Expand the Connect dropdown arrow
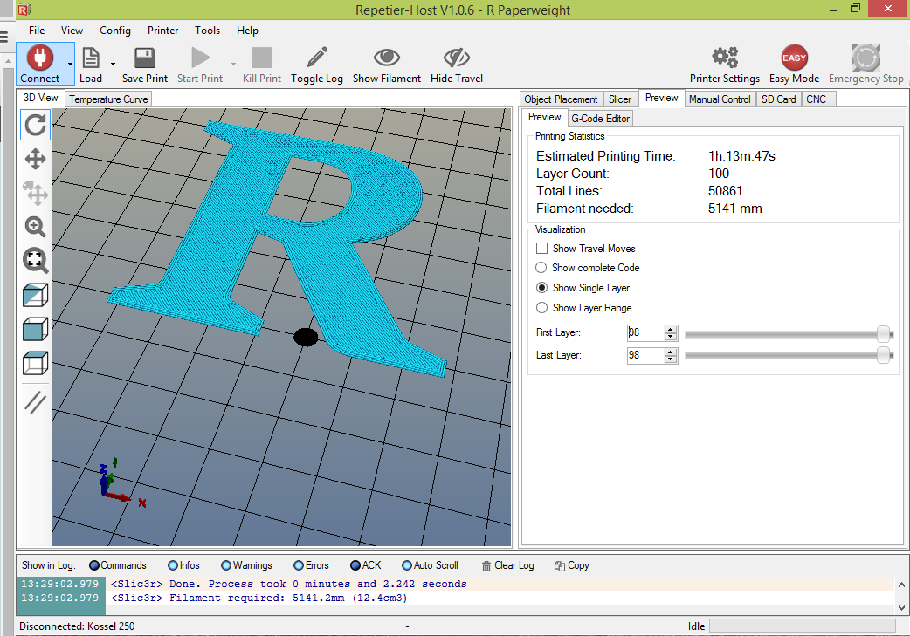This screenshot has width=910, height=636. (x=70, y=64)
